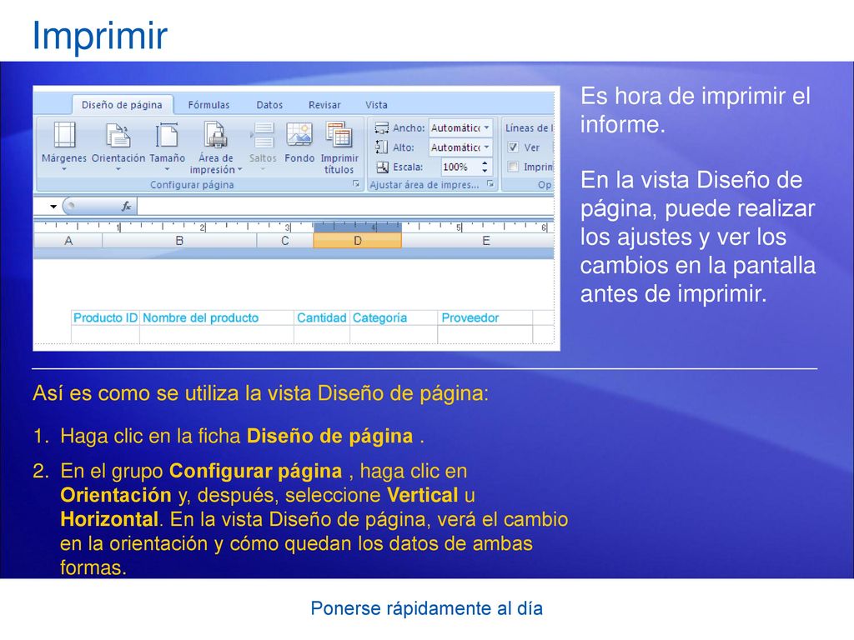Toggle the Ver gridlines checkbox
The image size is (854, 640).
pyautogui.click(x=513, y=147)
